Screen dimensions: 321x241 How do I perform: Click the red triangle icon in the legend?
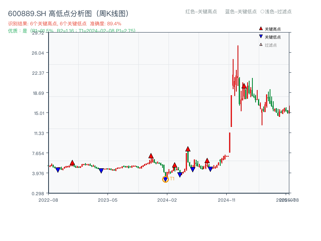(x=261, y=29)
